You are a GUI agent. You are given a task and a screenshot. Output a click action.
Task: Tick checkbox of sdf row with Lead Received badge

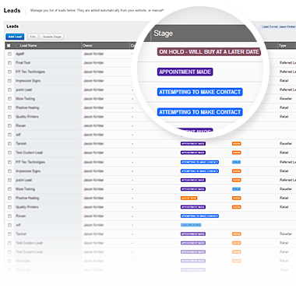click(x=9, y=225)
